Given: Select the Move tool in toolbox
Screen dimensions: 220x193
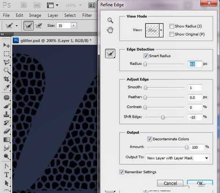Looking at the screenshot, I should [x=6, y=45].
